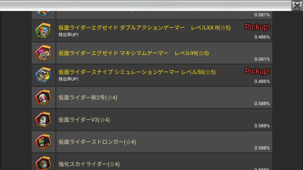This screenshot has width=303, height=170.
Task: Tap the Ex-Aid Maximum Gamer Level 99 icon
Action: tap(43, 52)
